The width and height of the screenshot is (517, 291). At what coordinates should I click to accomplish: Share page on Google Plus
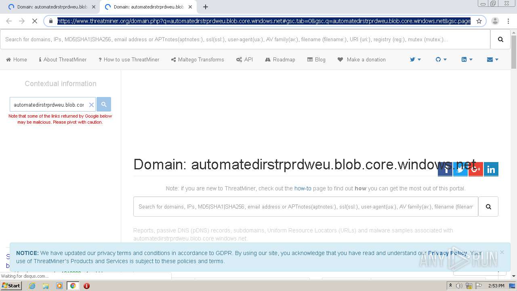point(476,169)
